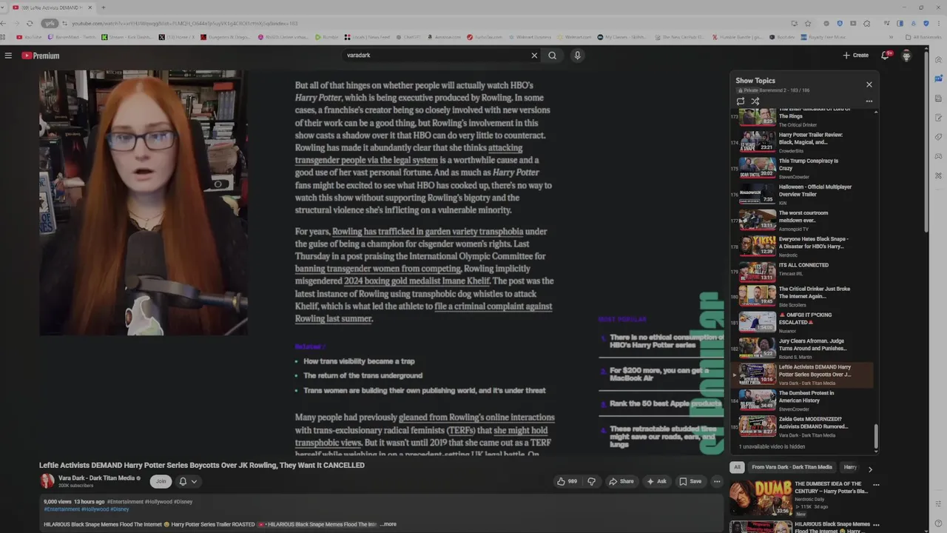
Task: Toggle playlist loop
Action: tap(741, 101)
